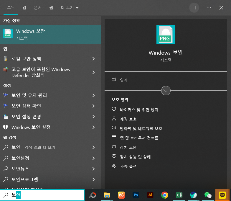Open 앱 및 브라우저 컨트롤 link
The width and height of the screenshot is (231, 201).
pos(139,138)
